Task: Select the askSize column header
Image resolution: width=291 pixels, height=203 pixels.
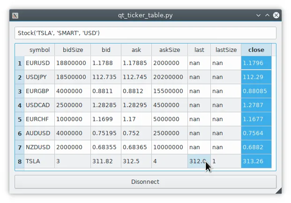Action: (x=170, y=50)
